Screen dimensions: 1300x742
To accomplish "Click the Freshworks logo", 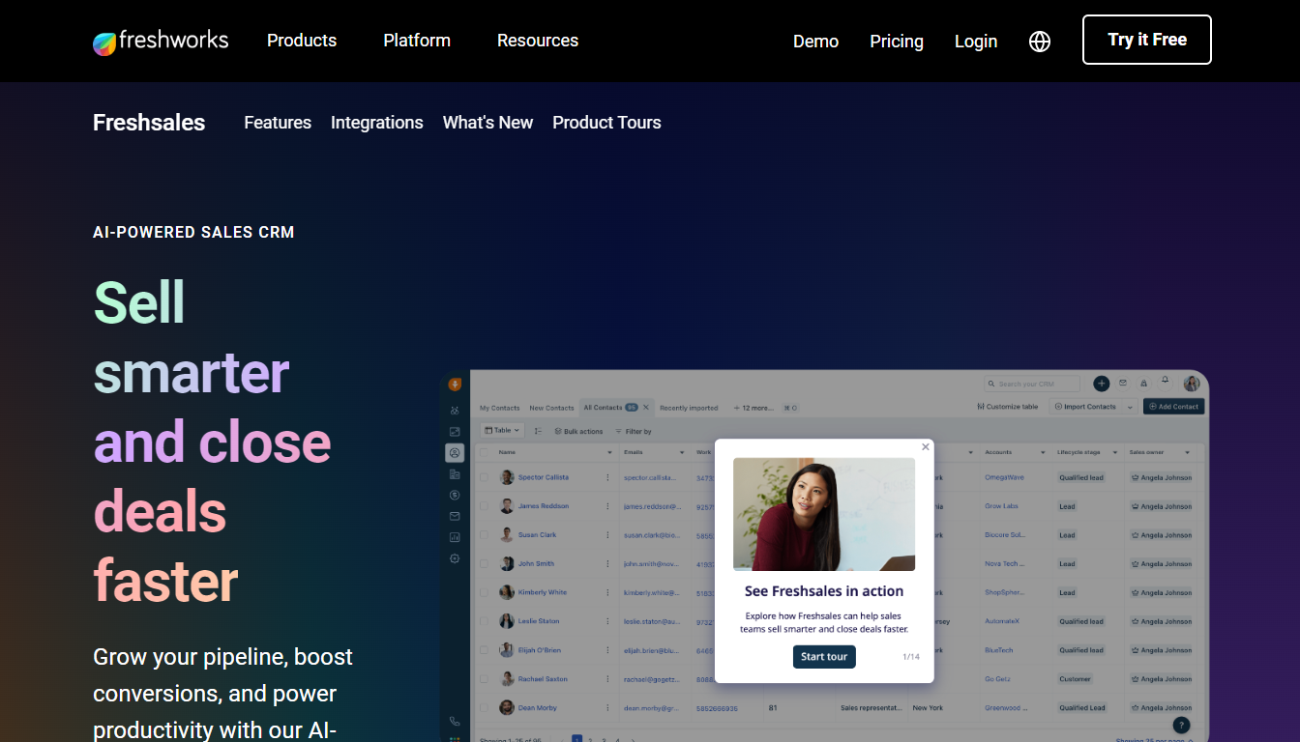I will click(x=161, y=41).
